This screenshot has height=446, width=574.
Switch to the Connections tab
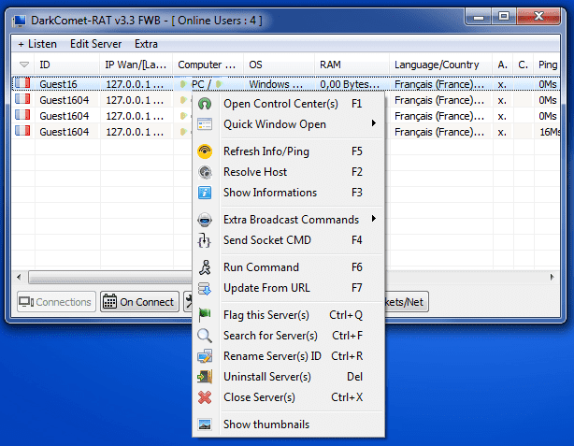point(56,302)
